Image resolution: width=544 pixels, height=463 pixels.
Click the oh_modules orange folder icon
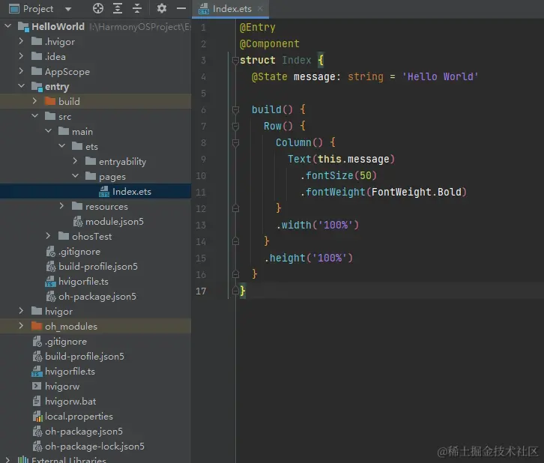37,326
